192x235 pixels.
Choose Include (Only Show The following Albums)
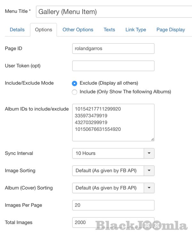click(75, 92)
